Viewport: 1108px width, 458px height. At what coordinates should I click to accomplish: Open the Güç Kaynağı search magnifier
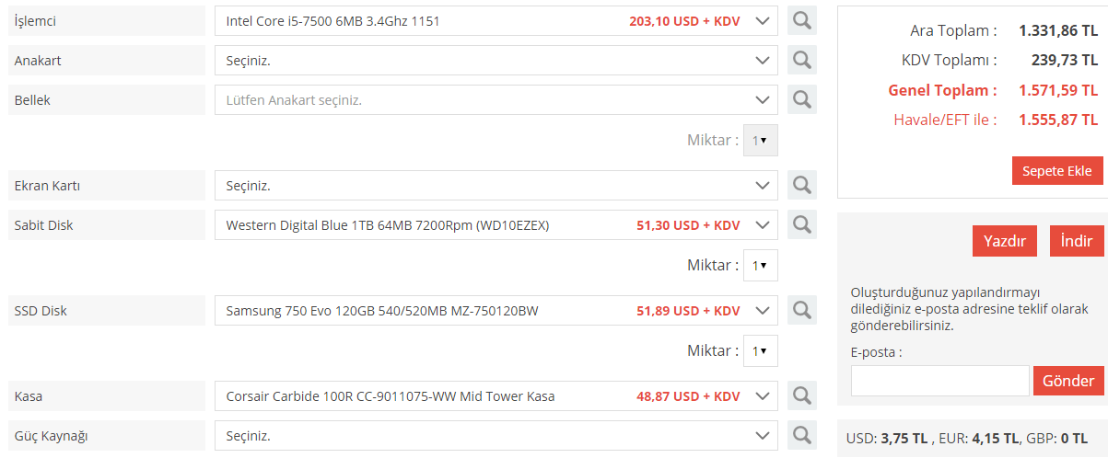point(801,435)
